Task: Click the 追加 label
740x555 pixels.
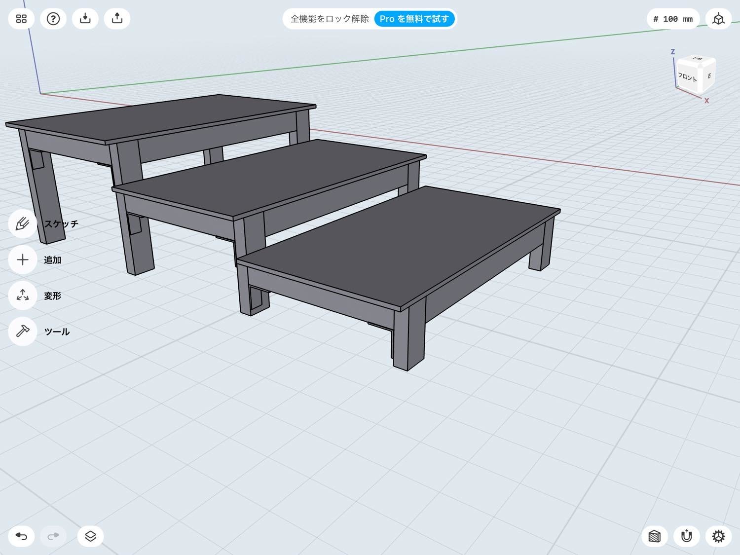Action: point(52,259)
